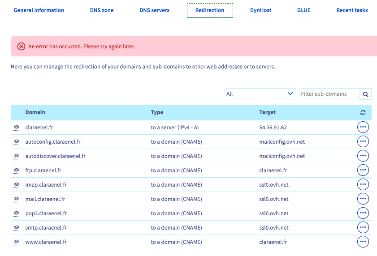377x256 pixels.
Task: Open actions menu for claraenel.fr row
Action: tap(363, 128)
